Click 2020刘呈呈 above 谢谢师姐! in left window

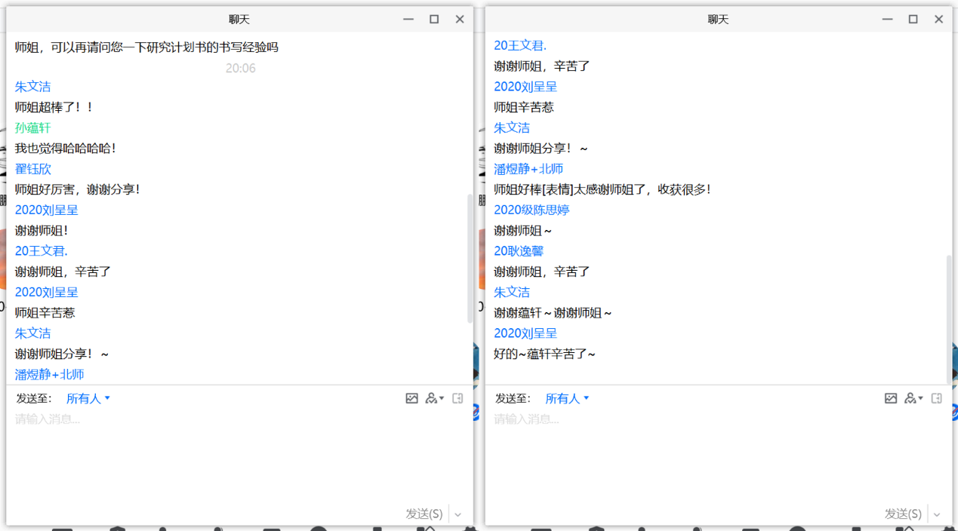tap(47, 210)
